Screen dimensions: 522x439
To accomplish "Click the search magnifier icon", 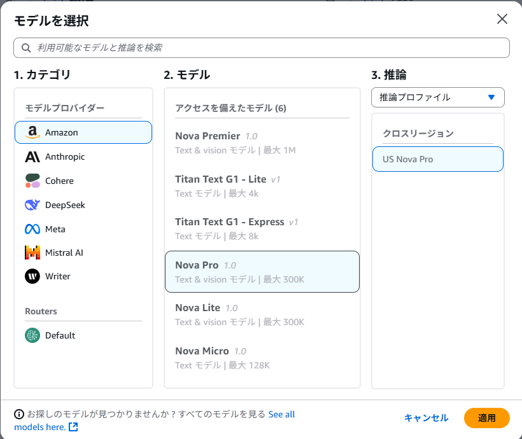I will tap(26, 48).
